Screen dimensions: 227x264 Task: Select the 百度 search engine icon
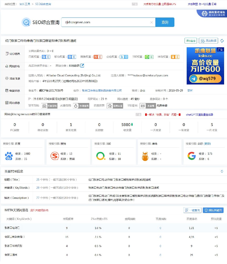pyautogui.click(x=8, y=155)
